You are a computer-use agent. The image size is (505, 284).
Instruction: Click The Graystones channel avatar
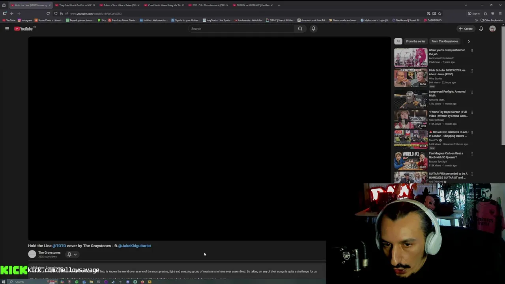32,254
